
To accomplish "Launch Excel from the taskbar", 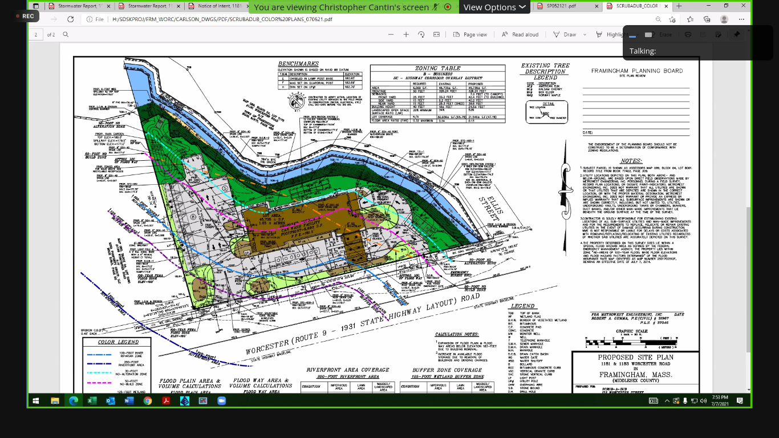I will tap(92, 401).
